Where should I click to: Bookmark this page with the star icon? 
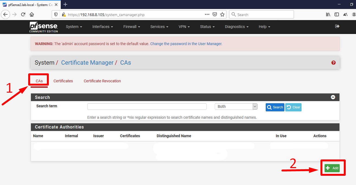coord(222,15)
